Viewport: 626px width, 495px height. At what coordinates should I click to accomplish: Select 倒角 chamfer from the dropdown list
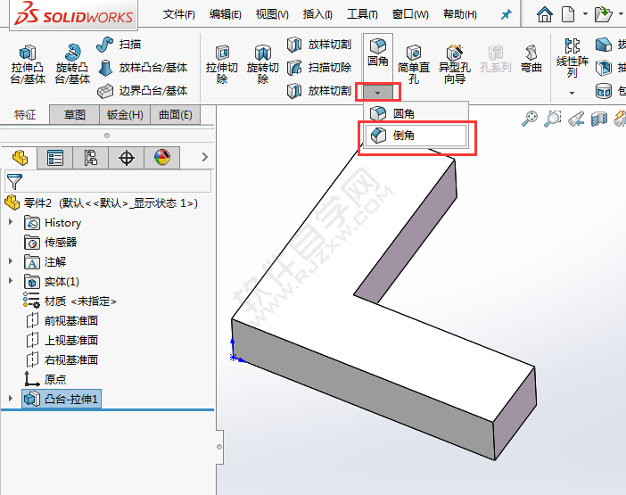[x=416, y=136]
